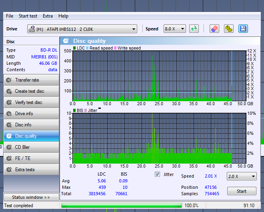Screen dimensions: 264x212
Task: Click the Samples value 754465
Action: [x=212, y=194]
